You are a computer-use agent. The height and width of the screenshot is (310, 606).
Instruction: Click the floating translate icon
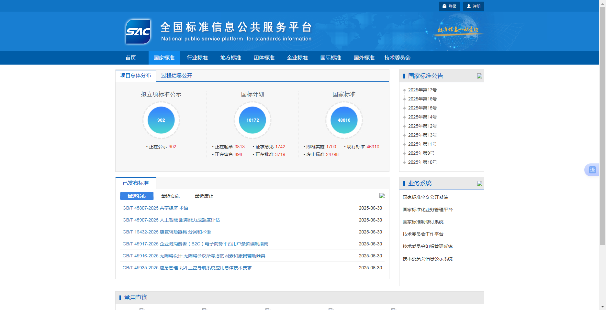(592, 170)
